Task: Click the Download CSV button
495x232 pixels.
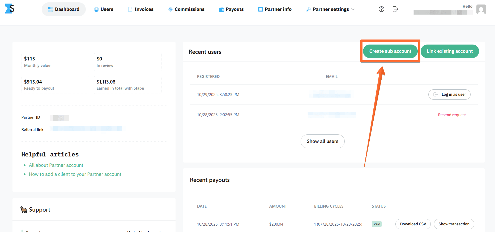Action: click(413, 224)
